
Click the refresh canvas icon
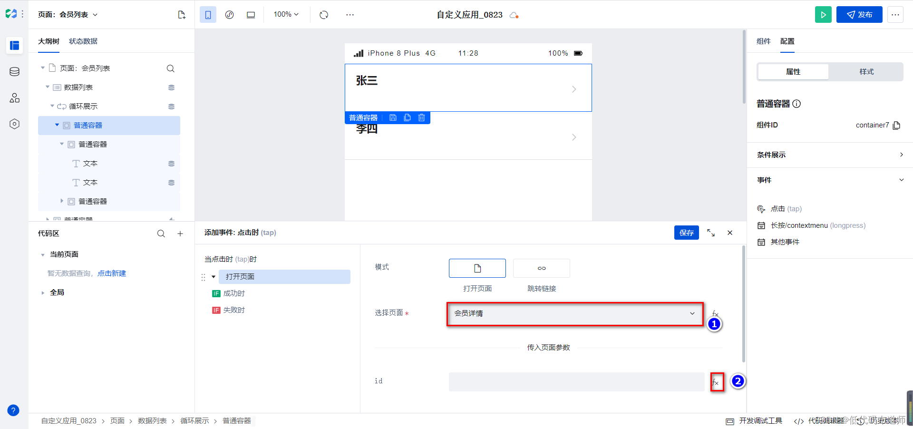point(324,15)
